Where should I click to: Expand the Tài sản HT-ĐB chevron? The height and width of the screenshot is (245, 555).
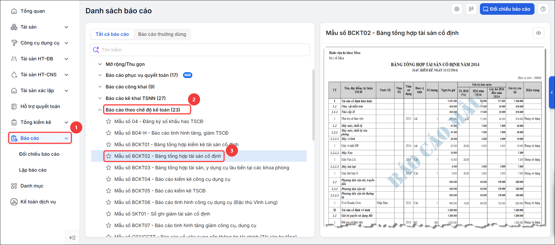coord(66,59)
